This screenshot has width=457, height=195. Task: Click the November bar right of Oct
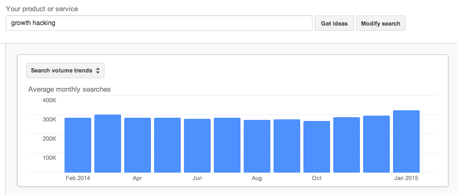[347, 145]
